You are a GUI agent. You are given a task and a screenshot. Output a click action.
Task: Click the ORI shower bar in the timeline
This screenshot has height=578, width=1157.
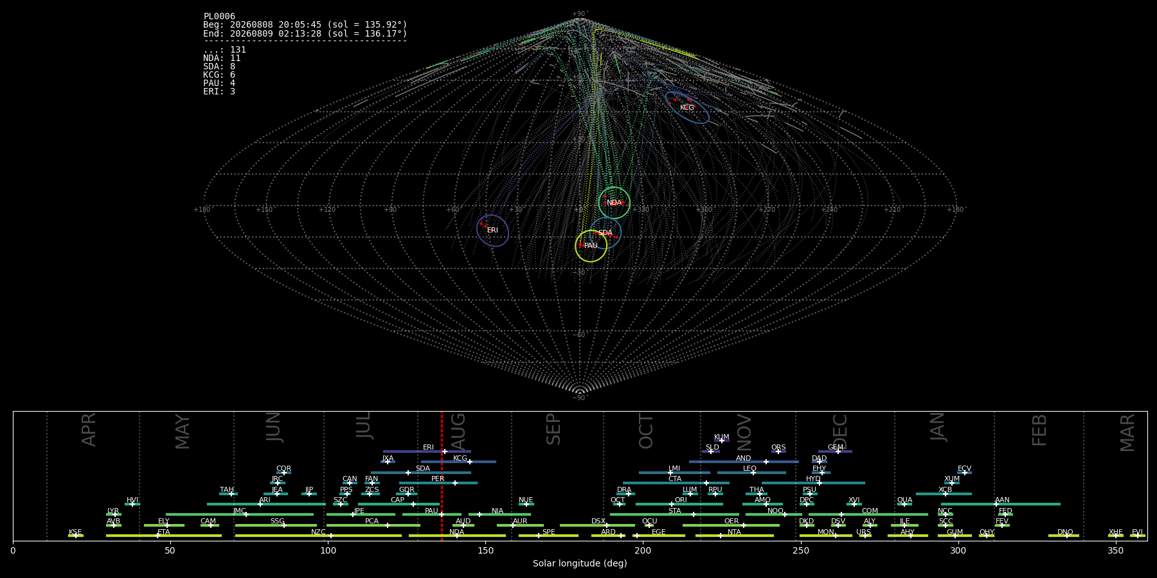tap(679, 504)
